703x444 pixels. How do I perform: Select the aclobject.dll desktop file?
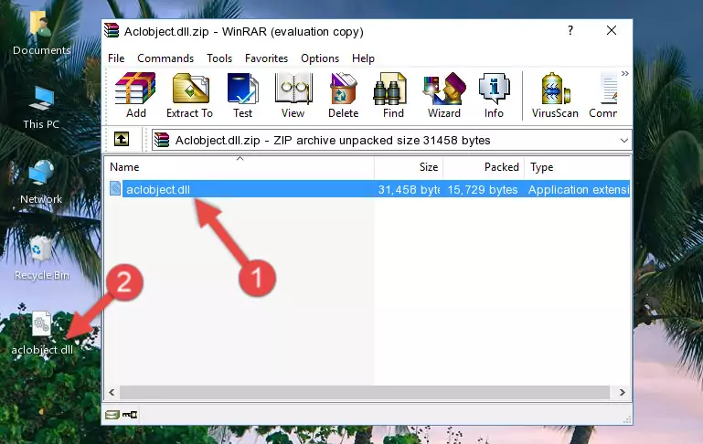(42, 333)
